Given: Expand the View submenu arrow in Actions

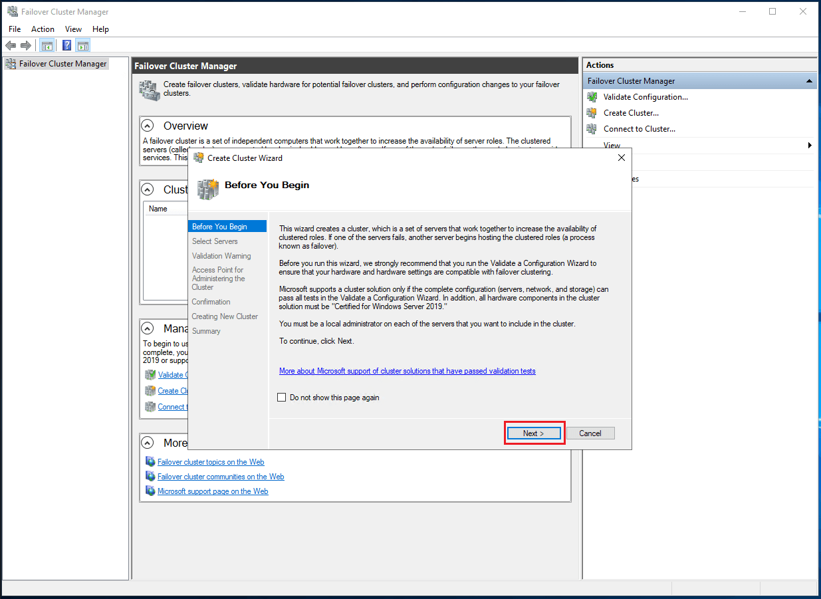Looking at the screenshot, I should tap(810, 145).
